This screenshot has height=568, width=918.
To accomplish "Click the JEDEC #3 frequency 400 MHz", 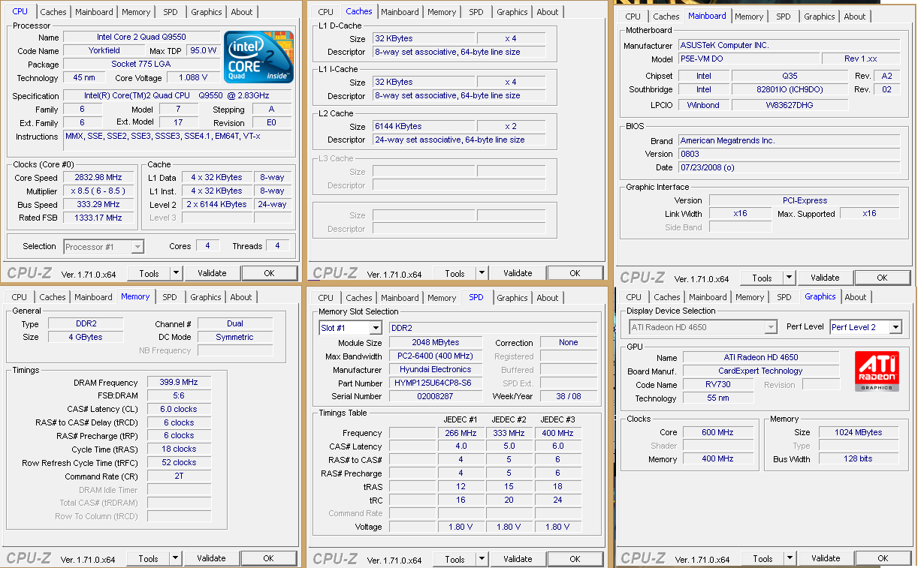I will (557, 434).
